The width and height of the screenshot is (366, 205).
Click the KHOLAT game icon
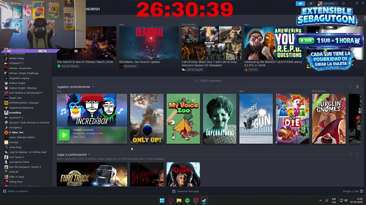tap(6, 172)
